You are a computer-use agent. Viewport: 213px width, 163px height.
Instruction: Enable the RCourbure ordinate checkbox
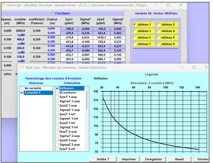(x=57, y=93)
